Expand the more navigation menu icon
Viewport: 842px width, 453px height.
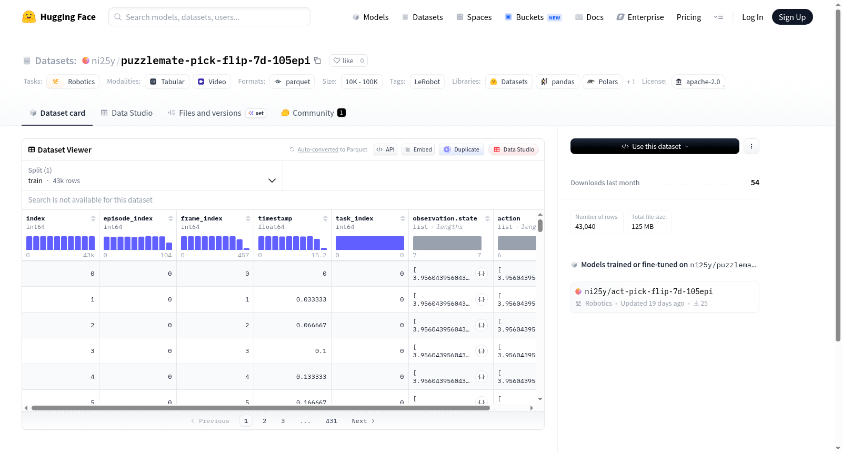tap(718, 17)
